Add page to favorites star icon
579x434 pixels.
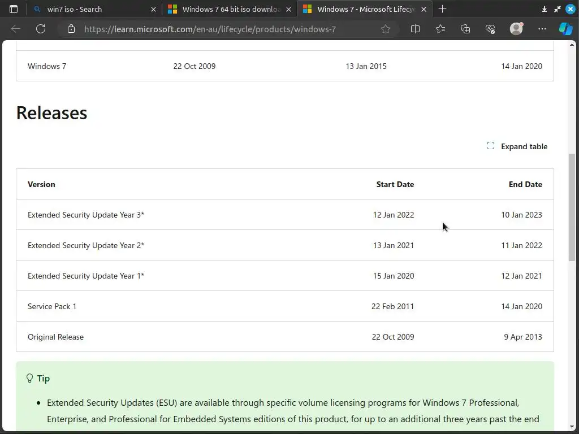(x=386, y=29)
